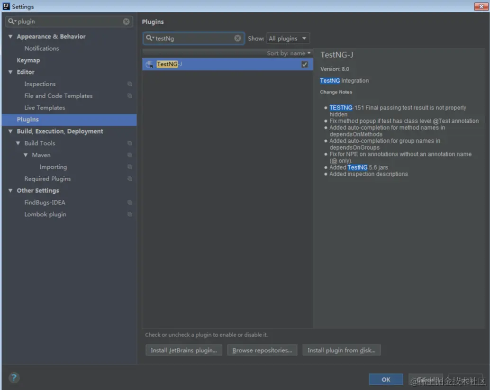The width and height of the screenshot is (490, 390).
Task: Click the project-level icon next to Importing
Action: 130,167
